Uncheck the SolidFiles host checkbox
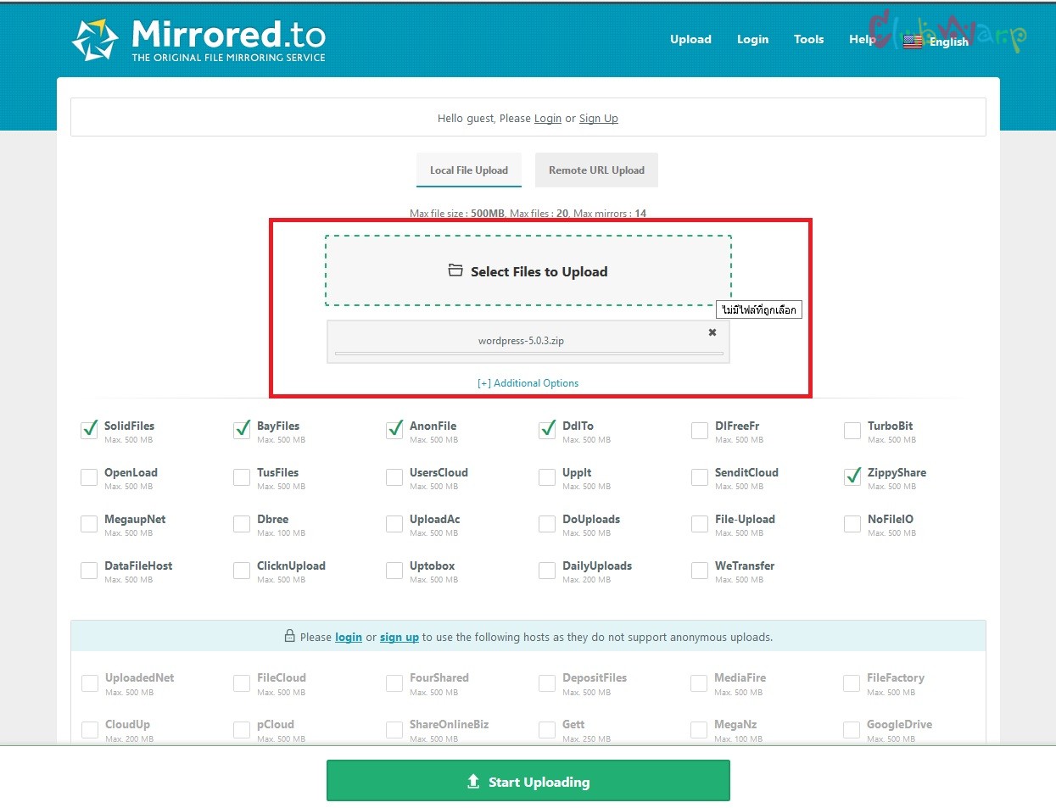The image size is (1056, 808). 89,430
